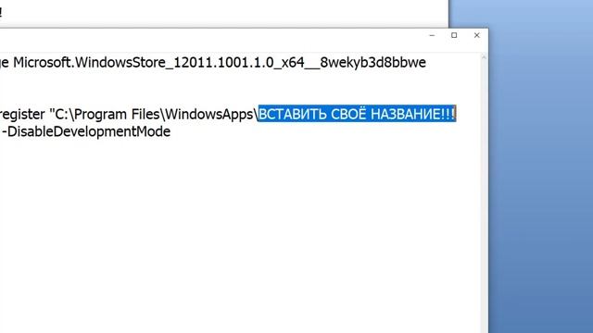Click the "C:\Program Files\WindowsApps\ path text
This screenshot has width=593, height=333.
(154, 114)
